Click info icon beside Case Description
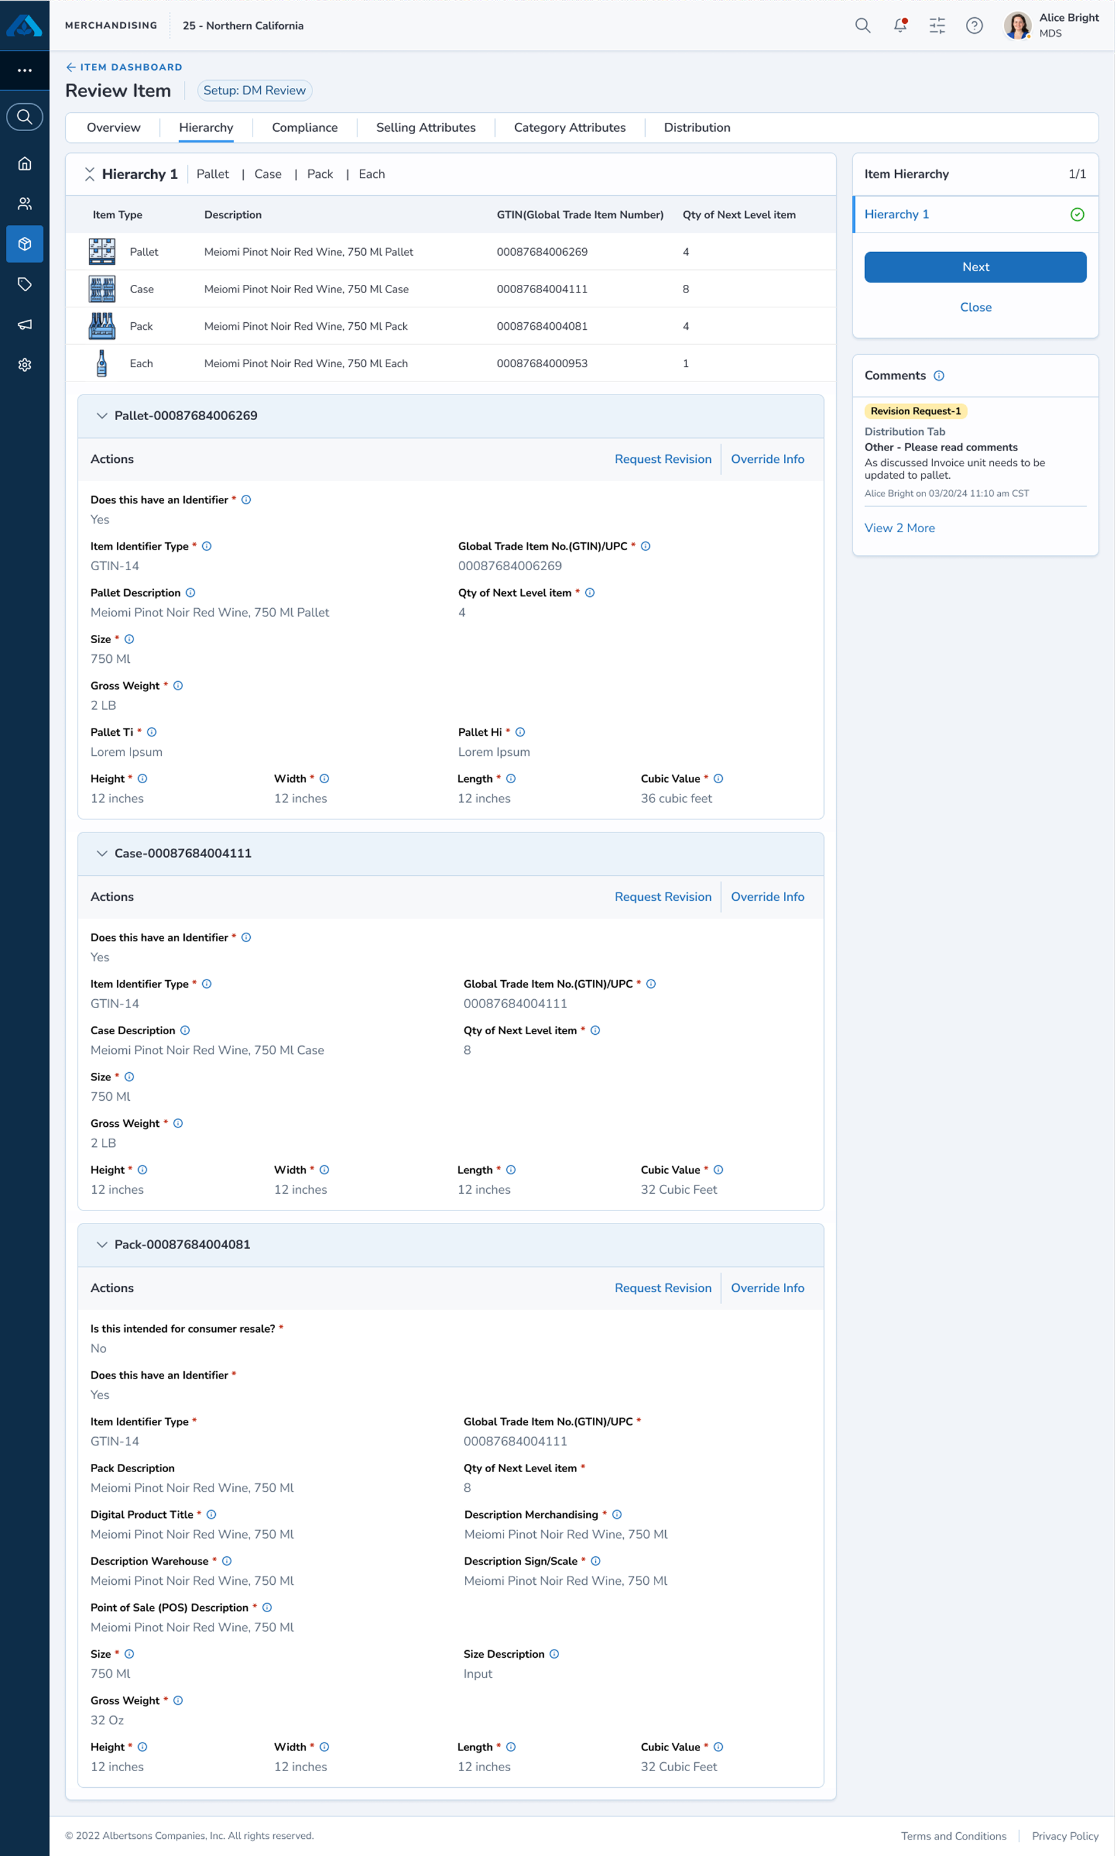The height and width of the screenshot is (1856, 1117). click(x=185, y=1031)
